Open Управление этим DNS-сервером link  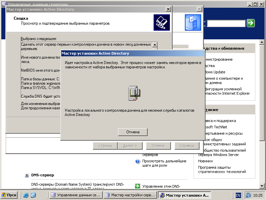[161, 186]
